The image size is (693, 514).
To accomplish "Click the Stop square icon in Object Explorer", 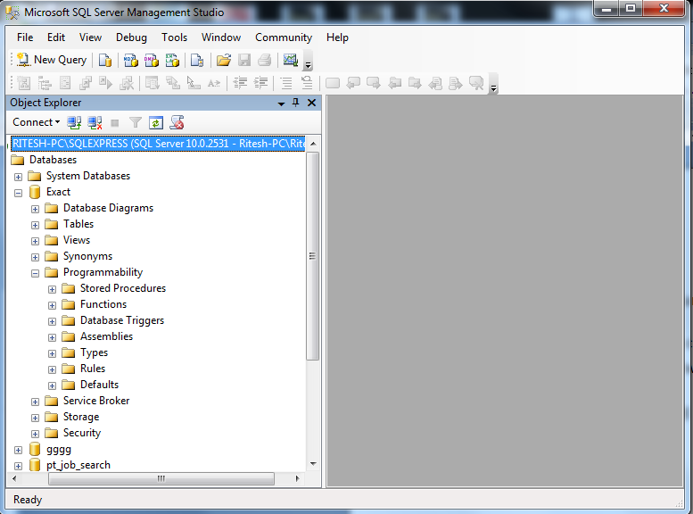I will coord(115,123).
